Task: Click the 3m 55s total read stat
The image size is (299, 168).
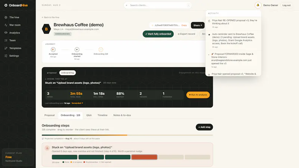Action: (76, 95)
